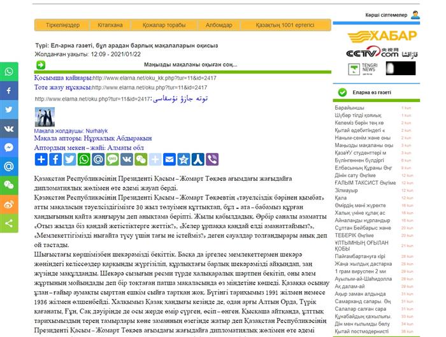Open Кітапхана in navigation bar

coord(110,25)
